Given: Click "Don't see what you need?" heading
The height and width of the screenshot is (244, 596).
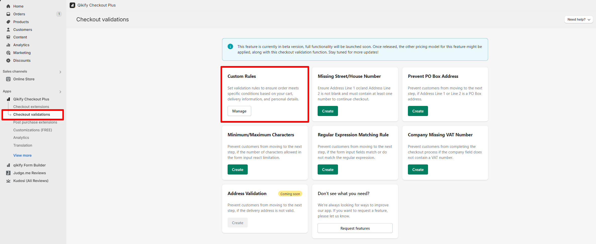Looking at the screenshot, I should point(344,194).
